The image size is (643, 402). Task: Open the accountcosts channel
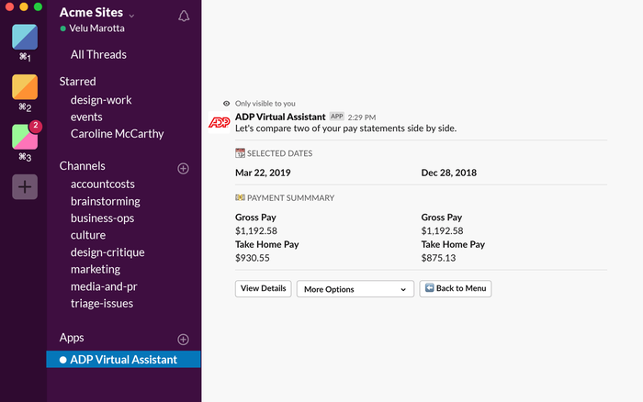(x=103, y=184)
